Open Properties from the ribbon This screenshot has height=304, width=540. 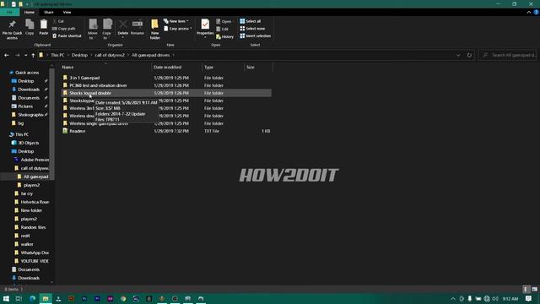click(205, 28)
